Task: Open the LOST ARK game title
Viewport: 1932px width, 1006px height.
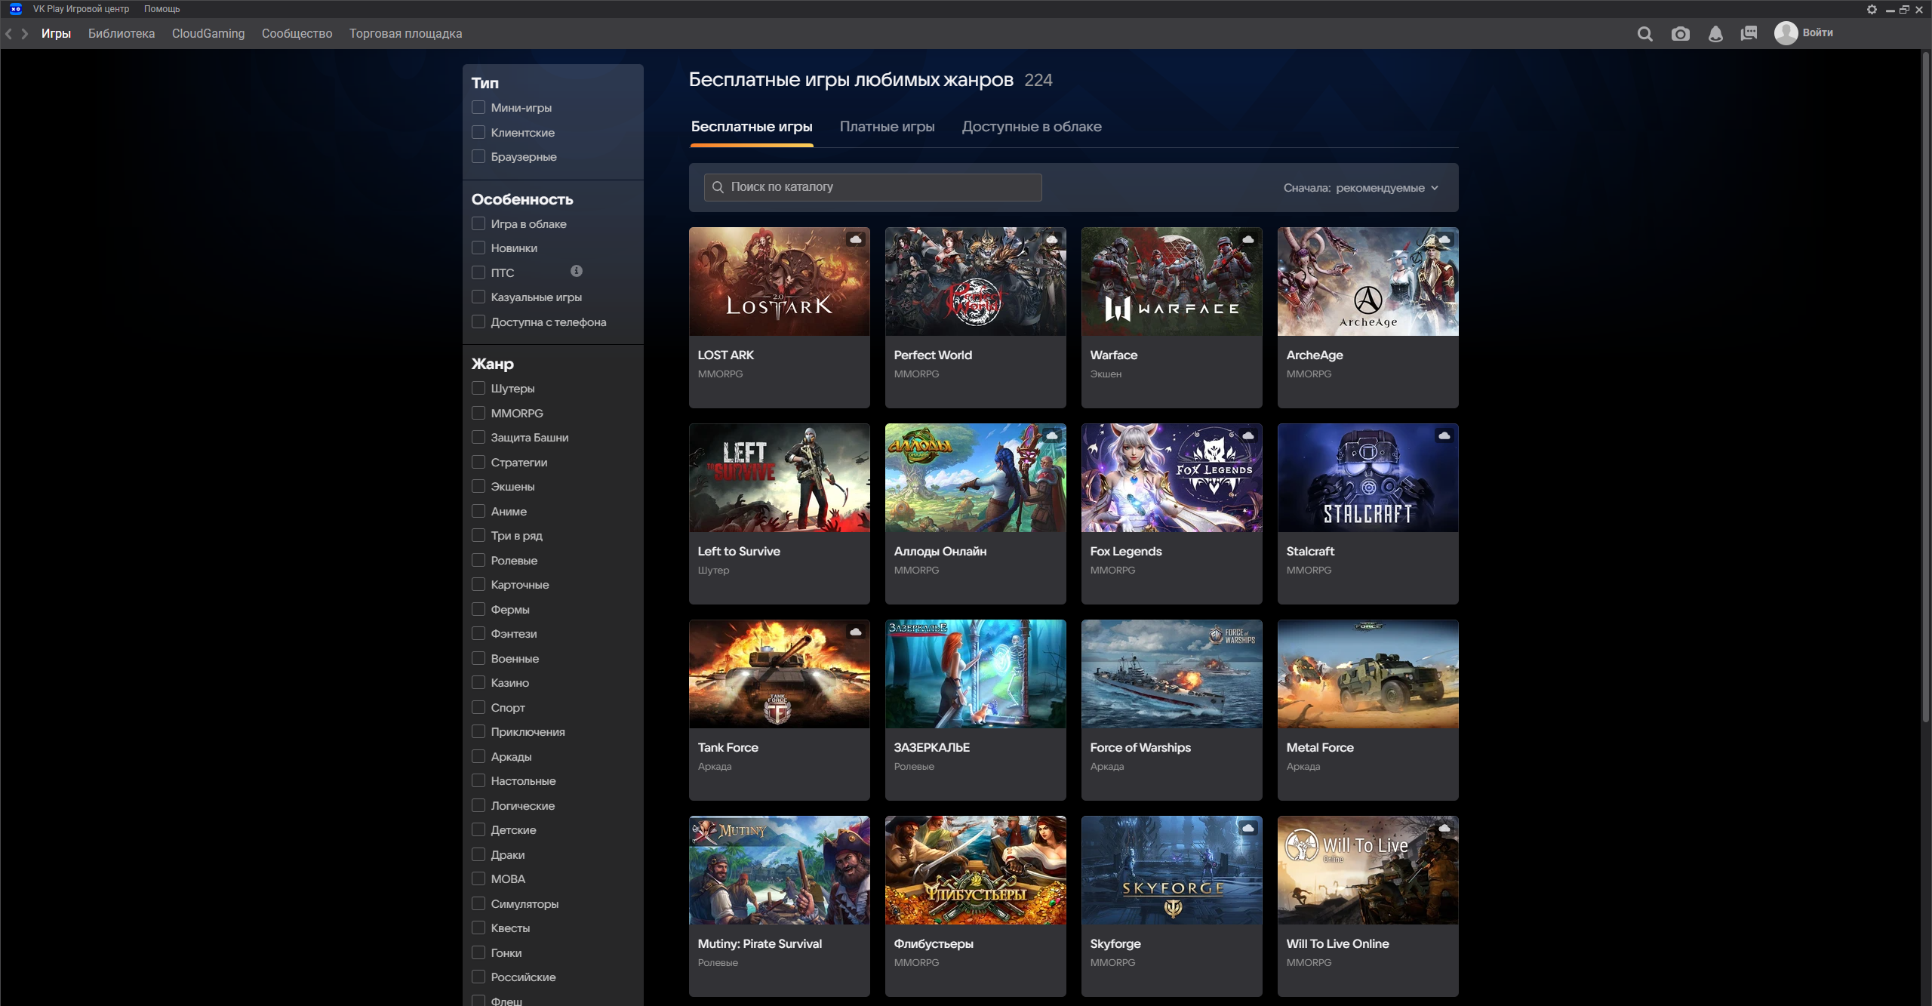Action: point(725,355)
